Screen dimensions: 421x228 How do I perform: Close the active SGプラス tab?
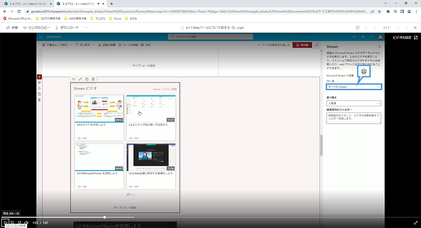(104, 4)
